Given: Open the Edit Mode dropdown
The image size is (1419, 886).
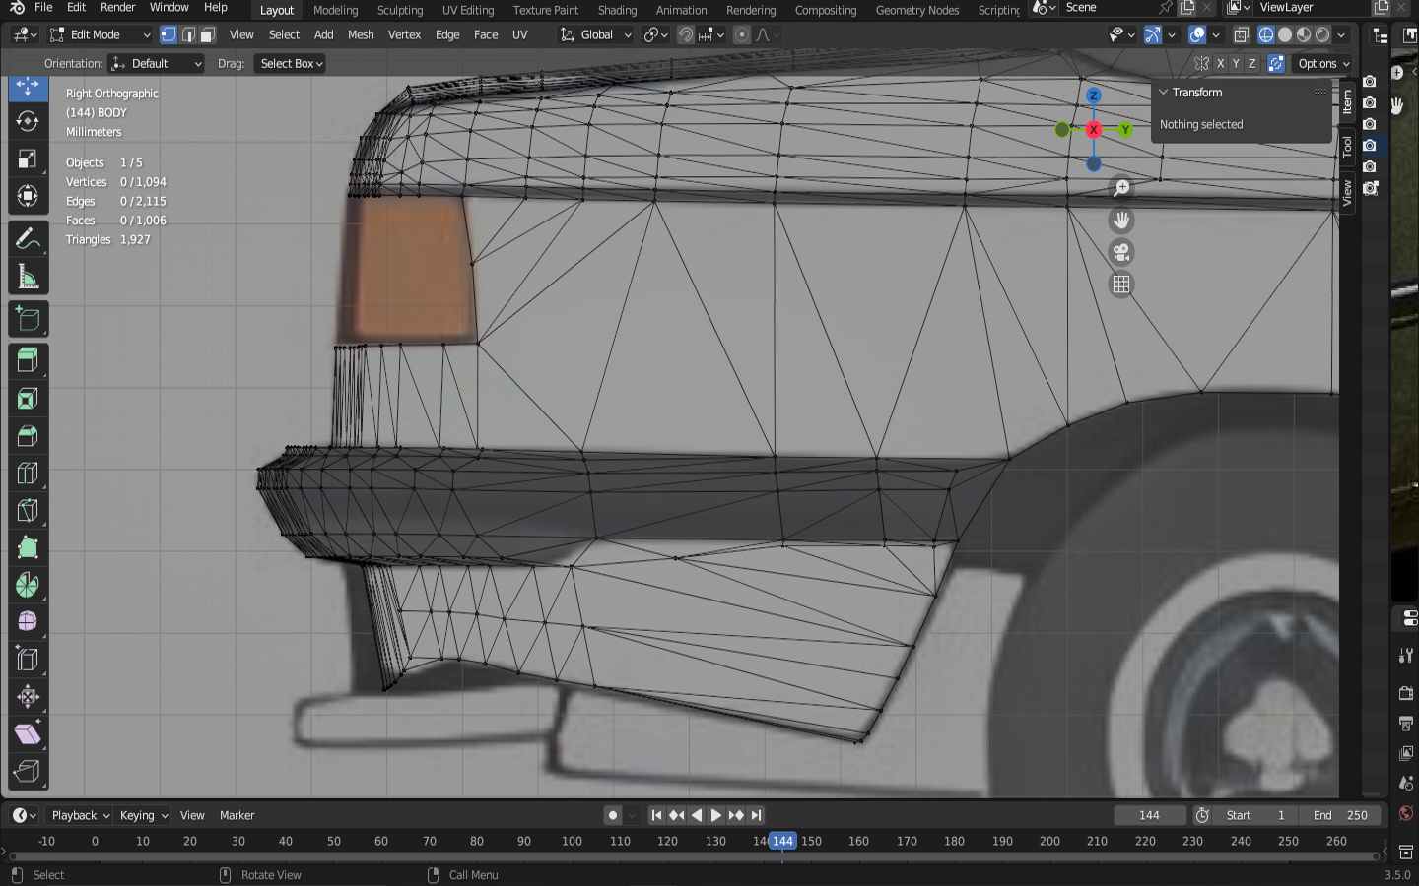Looking at the screenshot, I should tap(100, 34).
